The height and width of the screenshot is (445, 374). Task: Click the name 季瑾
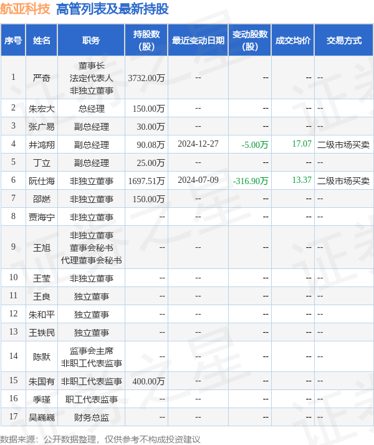click(x=41, y=400)
